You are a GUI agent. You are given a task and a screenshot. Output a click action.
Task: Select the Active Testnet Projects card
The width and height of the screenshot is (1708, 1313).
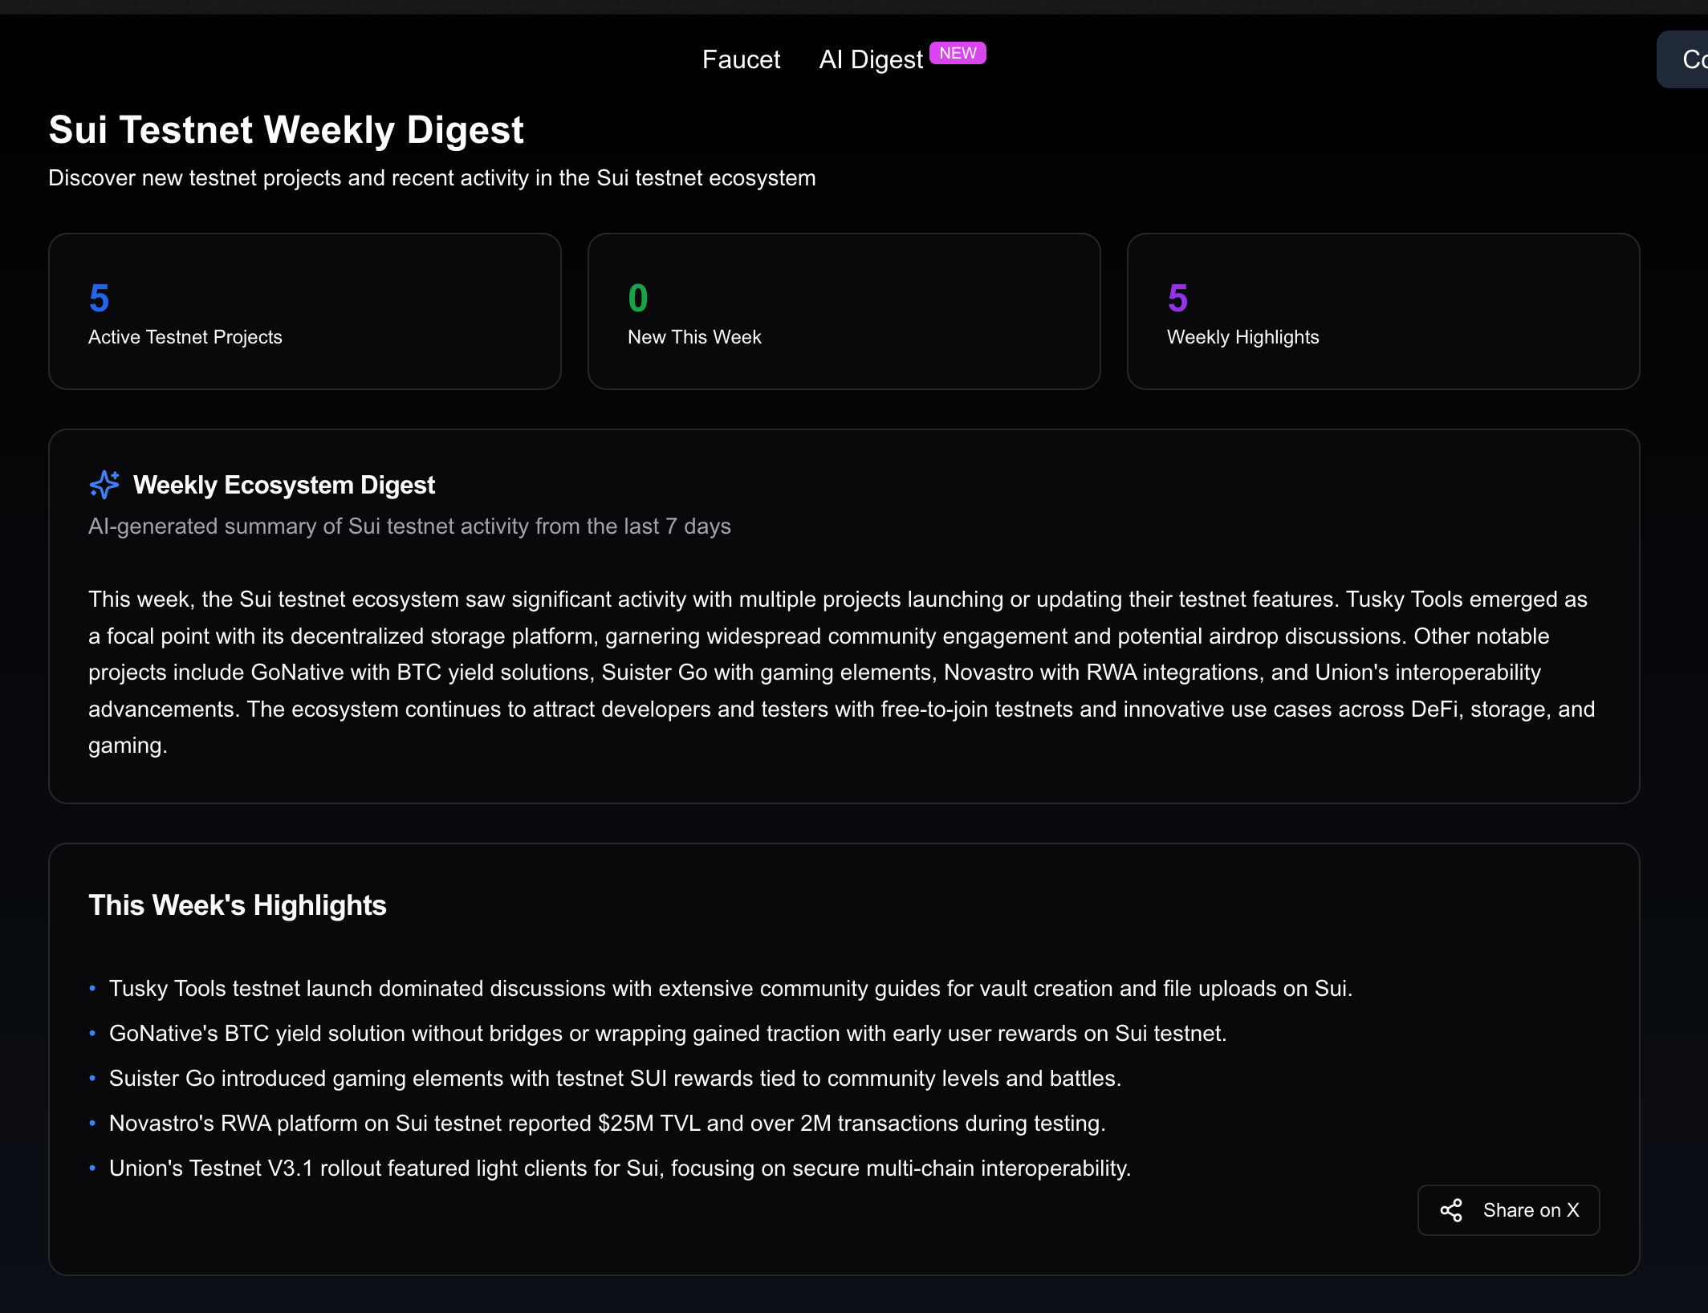click(x=305, y=311)
